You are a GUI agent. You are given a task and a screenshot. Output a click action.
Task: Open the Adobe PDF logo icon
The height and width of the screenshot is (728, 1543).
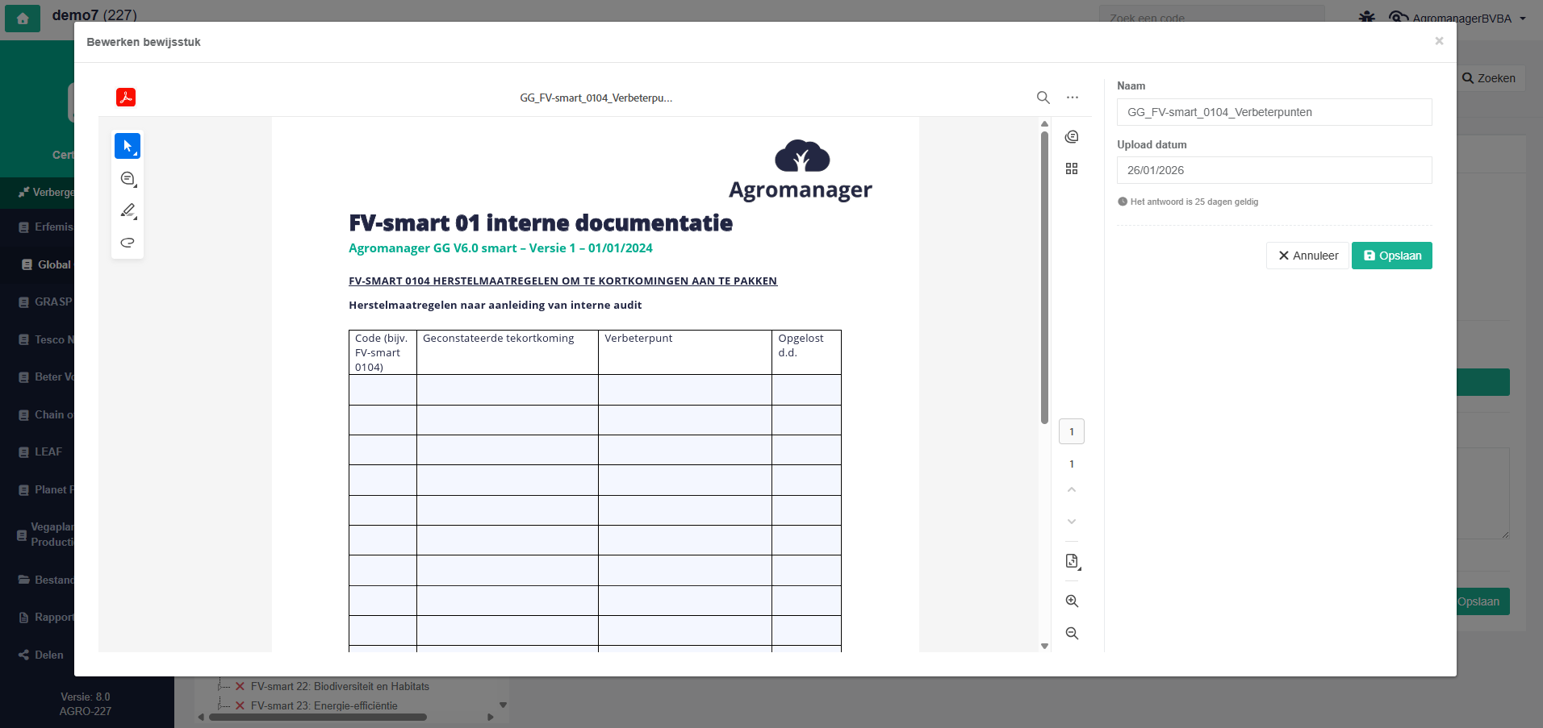(126, 98)
